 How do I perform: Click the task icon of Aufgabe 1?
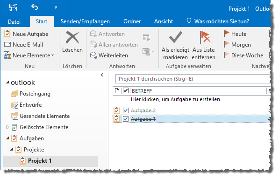click(x=116, y=119)
